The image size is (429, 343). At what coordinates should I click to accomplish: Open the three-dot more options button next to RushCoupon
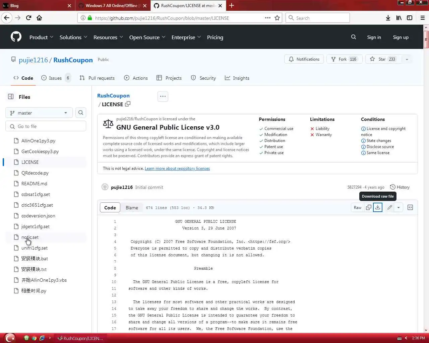(x=163, y=96)
